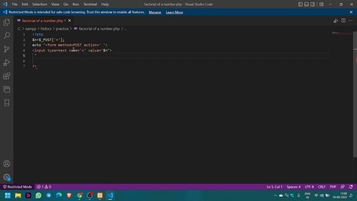This screenshot has height=201, width=357.
Task: Open the View menu
Action: coord(55,4)
